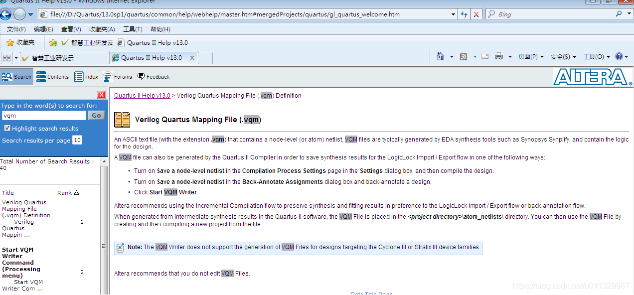Open the 帮助(H) menu
Viewport: 634px width, 295px height.
(160, 29)
